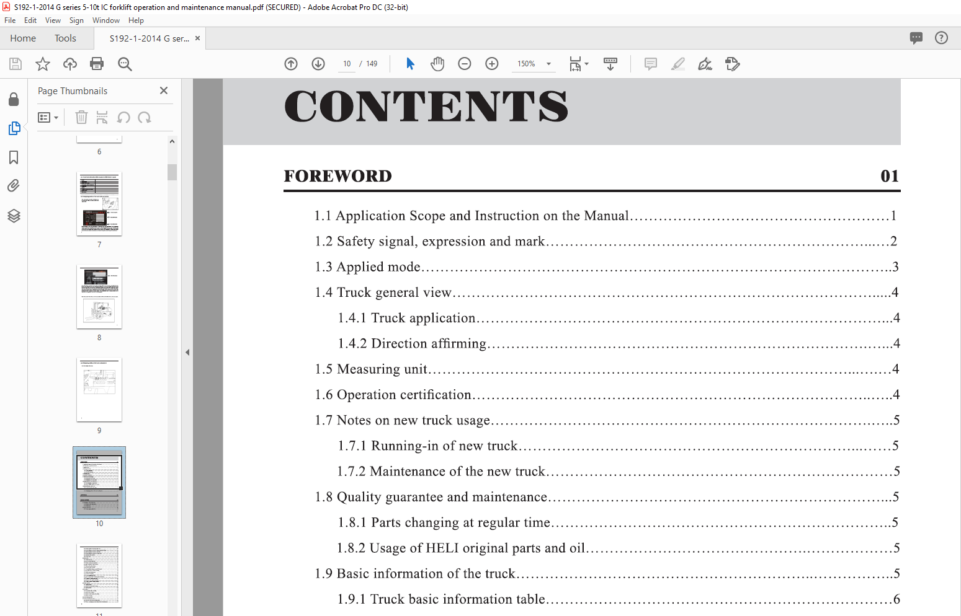The height and width of the screenshot is (616, 961).
Task: Click the stamp tool icon
Action: coord(732,64)
